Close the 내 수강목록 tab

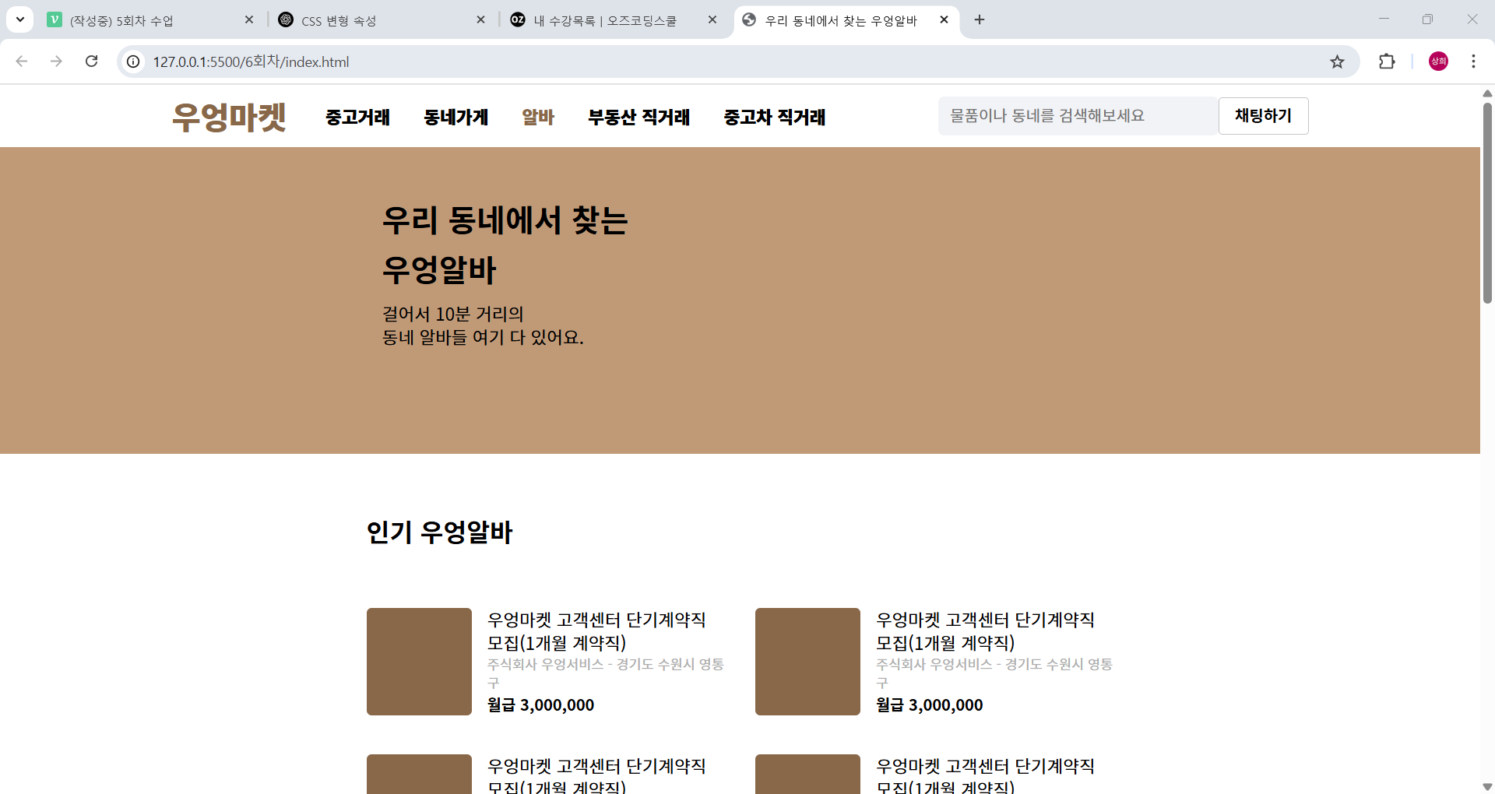712,20
